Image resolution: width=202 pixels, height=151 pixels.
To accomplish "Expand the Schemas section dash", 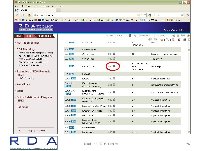I will (15, 107).
